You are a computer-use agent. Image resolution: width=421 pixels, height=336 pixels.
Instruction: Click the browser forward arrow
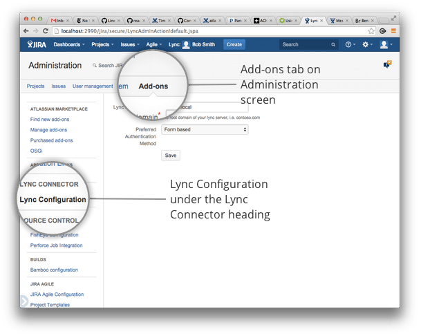tap(36, 31)
